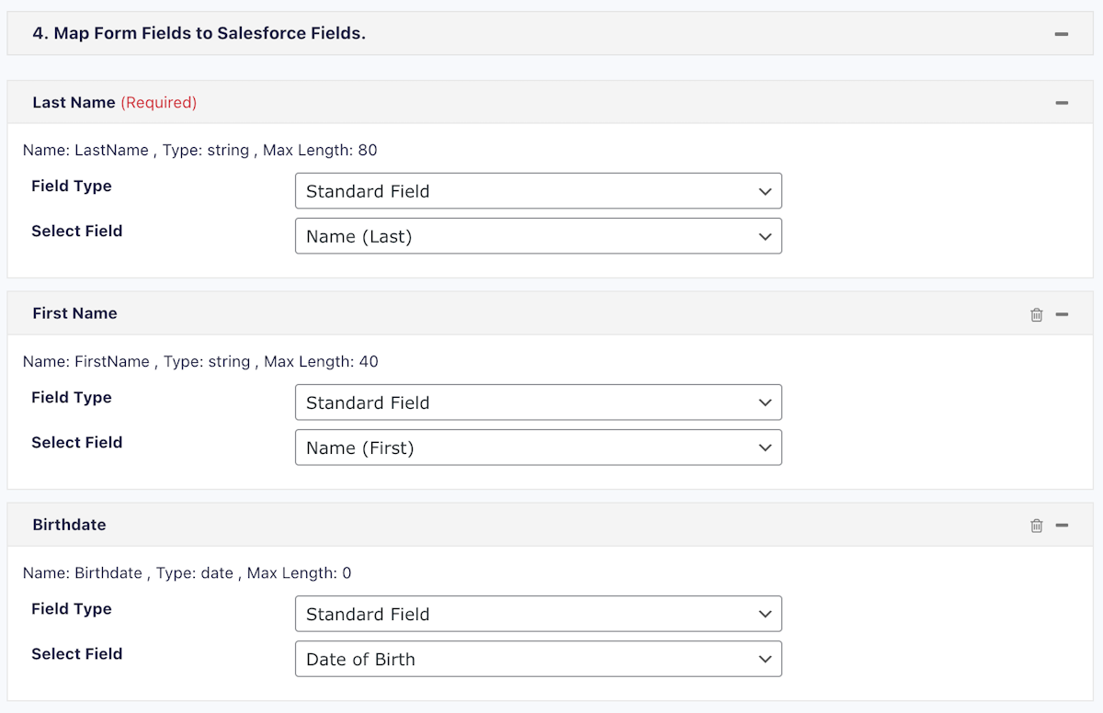Image resolution: width=1103 pixels, height=713 pixels.
Task: Click the Birthdate panel title
Action: pos(69,525)
